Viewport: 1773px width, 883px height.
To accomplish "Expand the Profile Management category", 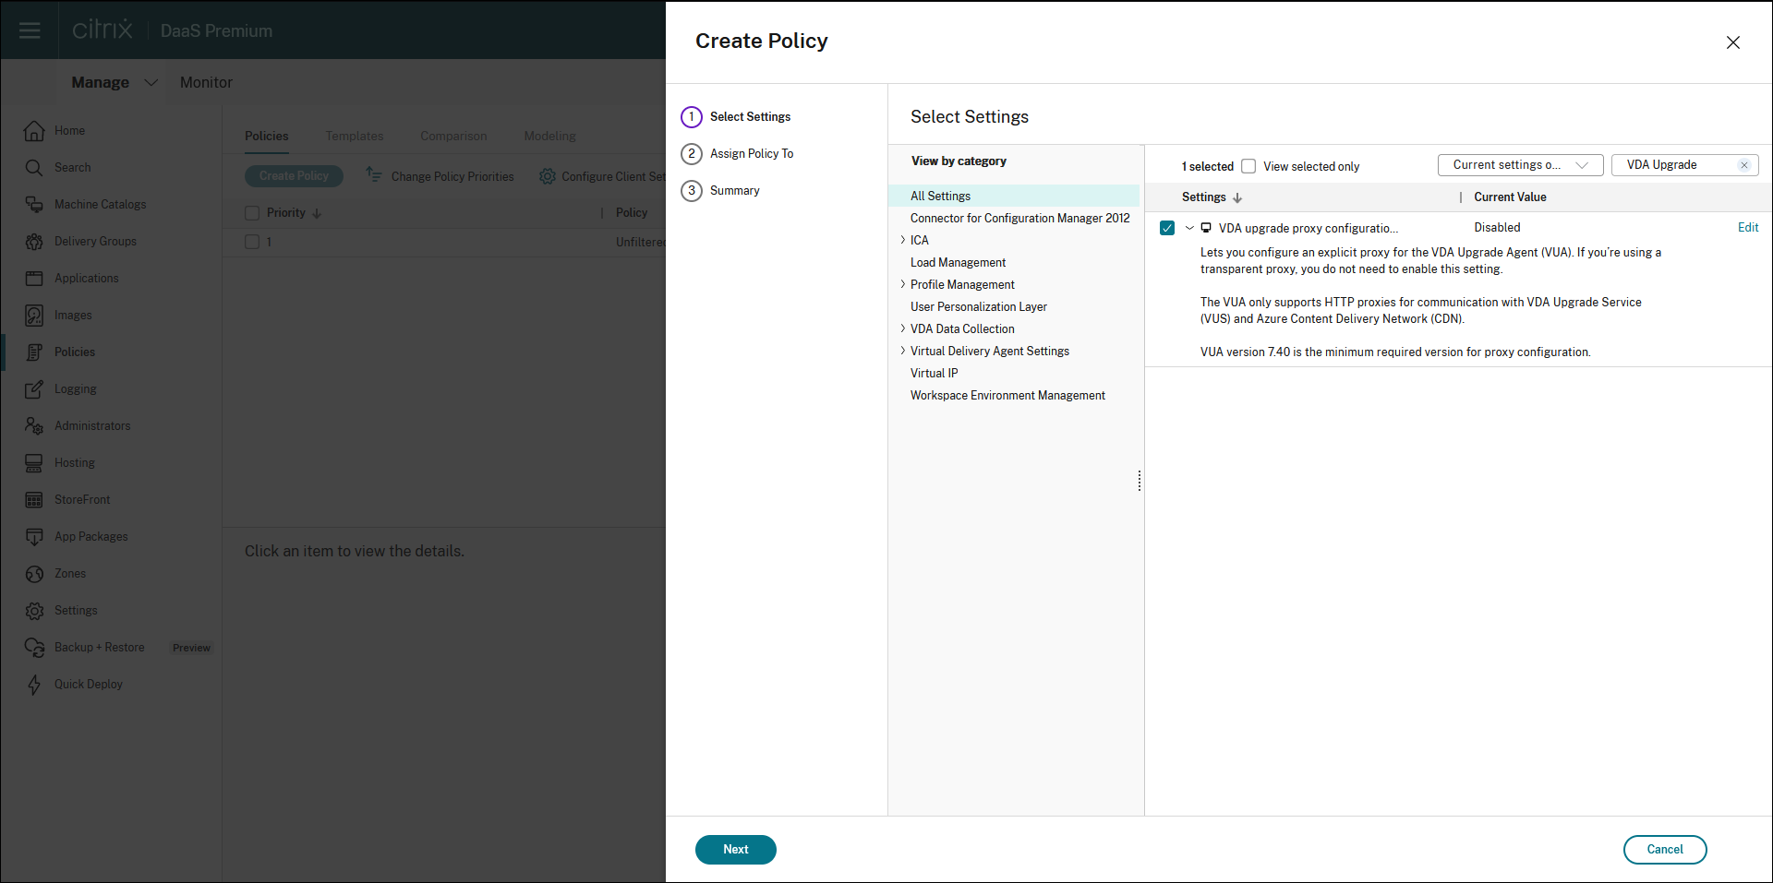I will coord(903,284).
